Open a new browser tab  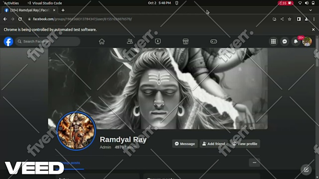63,10
